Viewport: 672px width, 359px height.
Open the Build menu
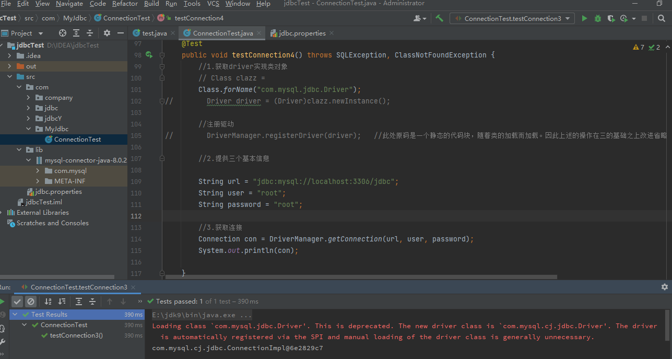[x=151, y=4]
